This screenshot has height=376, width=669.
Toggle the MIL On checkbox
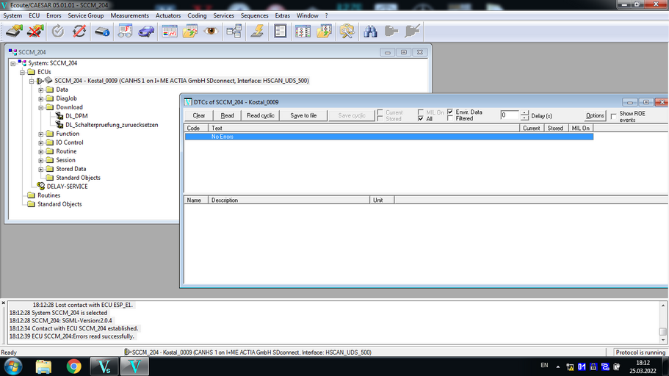tap(421, 112)
